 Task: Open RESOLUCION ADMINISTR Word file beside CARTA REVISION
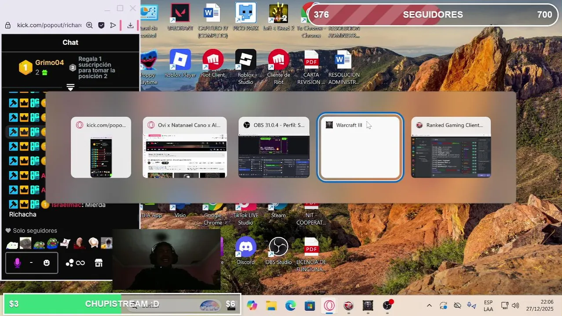(x=344, y=67)
